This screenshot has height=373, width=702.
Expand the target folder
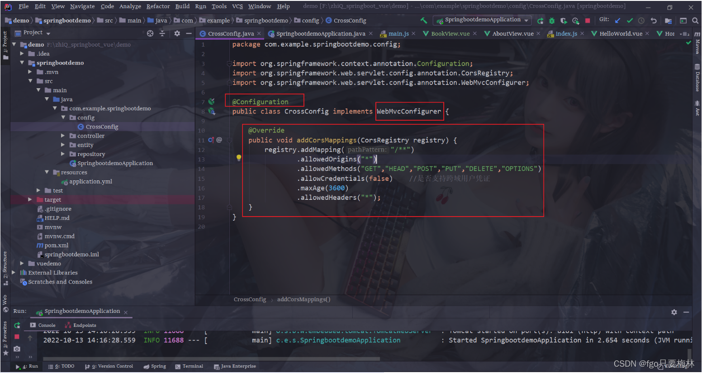tap(30, 199)
